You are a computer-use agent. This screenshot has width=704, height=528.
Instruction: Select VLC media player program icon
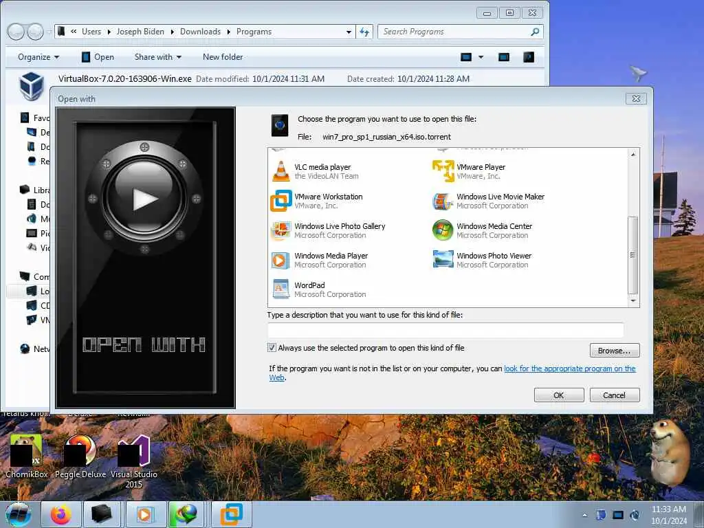281,171
